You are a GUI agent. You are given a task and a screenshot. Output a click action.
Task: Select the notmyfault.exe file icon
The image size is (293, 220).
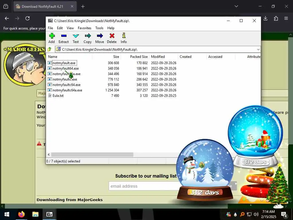[x=50, y=63]
